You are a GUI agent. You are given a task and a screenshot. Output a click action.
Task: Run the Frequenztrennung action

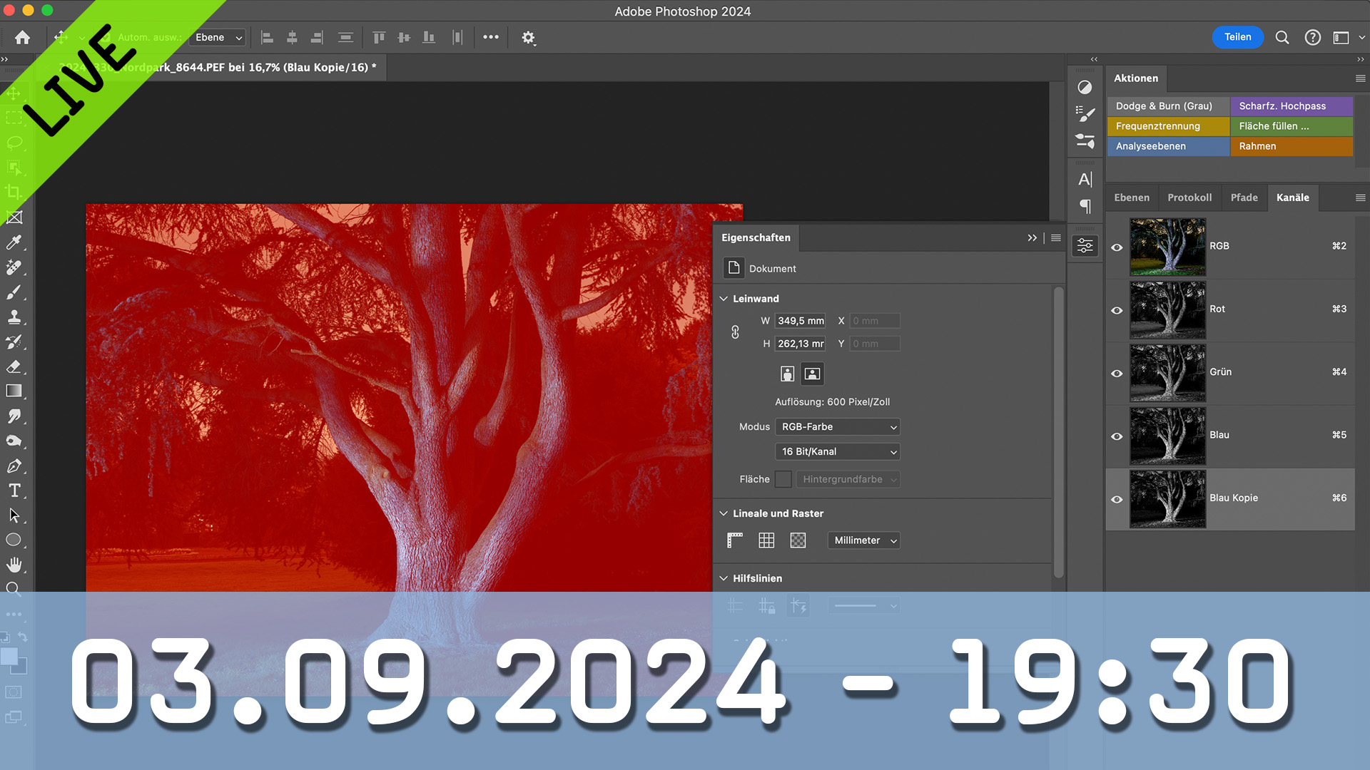click(1168, 126)
